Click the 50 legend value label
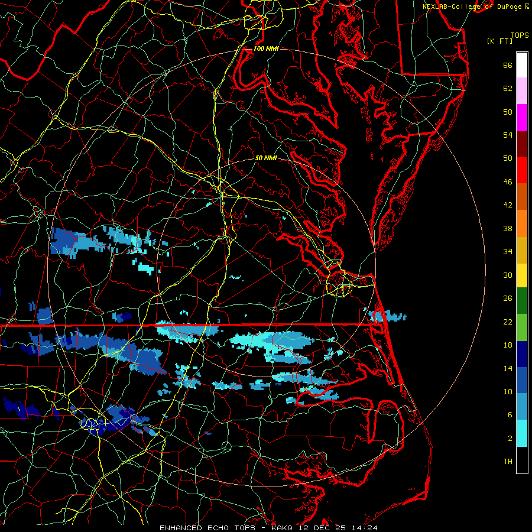This screenshot has height=532, width=532. 508,158
